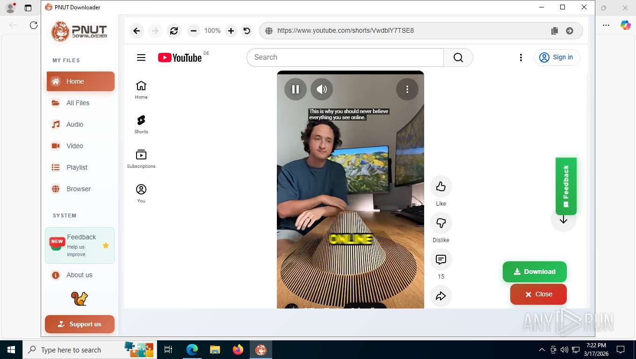636x359 pixels.
Task: Open the ellipsis menu in background Edge window
Action: pyautogui.click(x=606, y=25)
